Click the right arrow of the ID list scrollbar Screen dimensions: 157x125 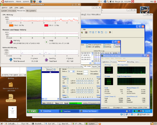[58, 99]
